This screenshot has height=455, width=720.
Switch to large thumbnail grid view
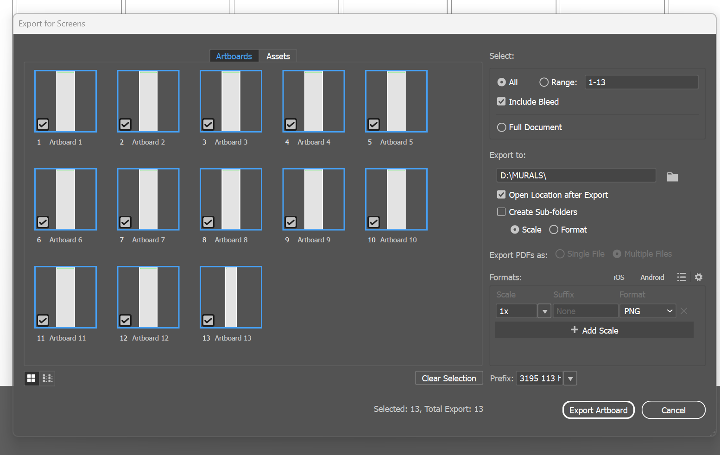tap(32, 379)
